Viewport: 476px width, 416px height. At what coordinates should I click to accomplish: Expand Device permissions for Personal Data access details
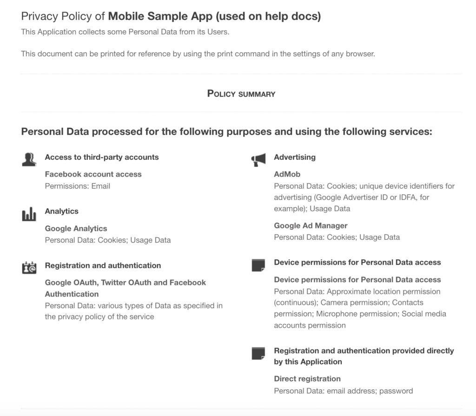(357, 280)
